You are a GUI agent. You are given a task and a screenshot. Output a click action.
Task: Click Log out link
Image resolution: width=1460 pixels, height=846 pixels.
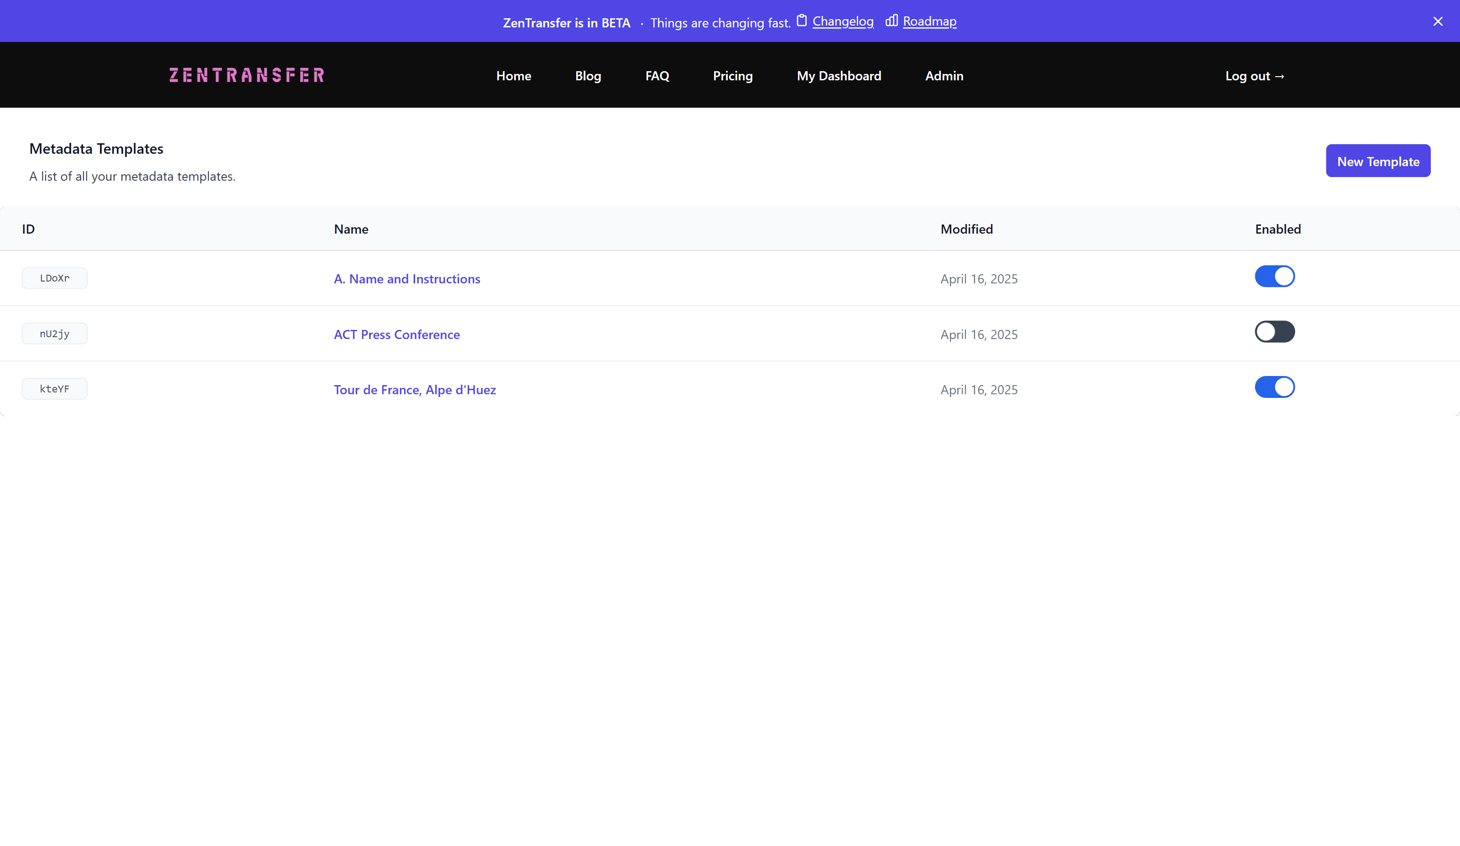coord(1254,76)
